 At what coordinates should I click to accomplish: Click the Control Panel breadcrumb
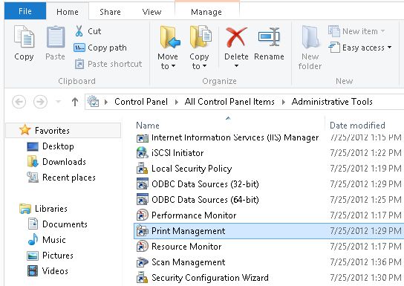click(x=141, y=102)
